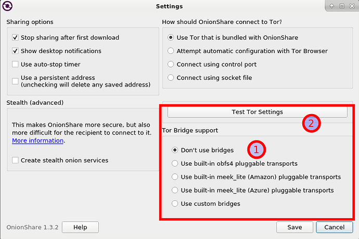Select meek_lite (Amazon) pluggable transports
The height and width of the screenshot is (239, 359).
pos(175,177)
